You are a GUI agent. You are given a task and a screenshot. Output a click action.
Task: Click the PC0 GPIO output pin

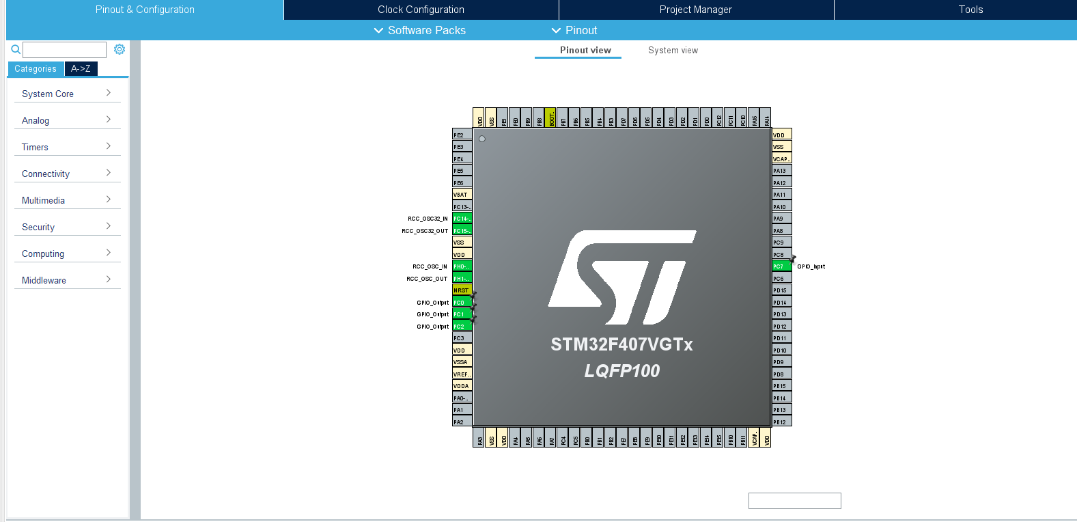pyautogui.click(x=462, y=303)
